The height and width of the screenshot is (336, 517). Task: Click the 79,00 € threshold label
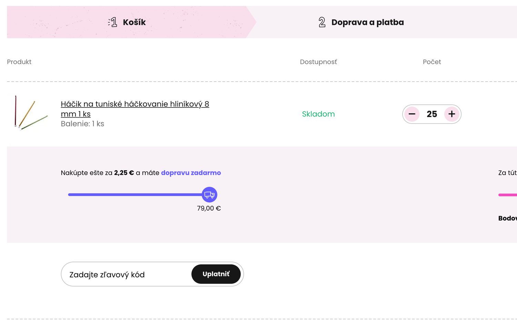[x=209, y=208]
